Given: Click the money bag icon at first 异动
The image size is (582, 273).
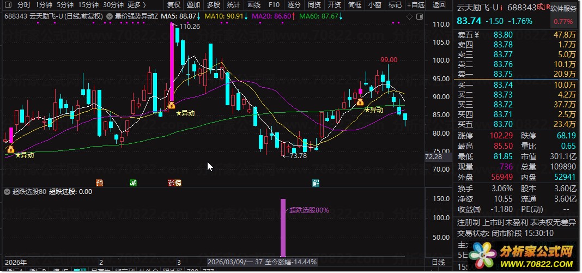Looking at the screenshot, I should coord(11,149).
